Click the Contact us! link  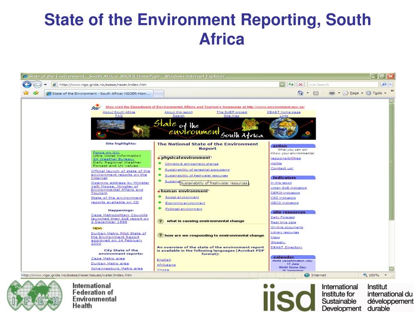(282, 168)
